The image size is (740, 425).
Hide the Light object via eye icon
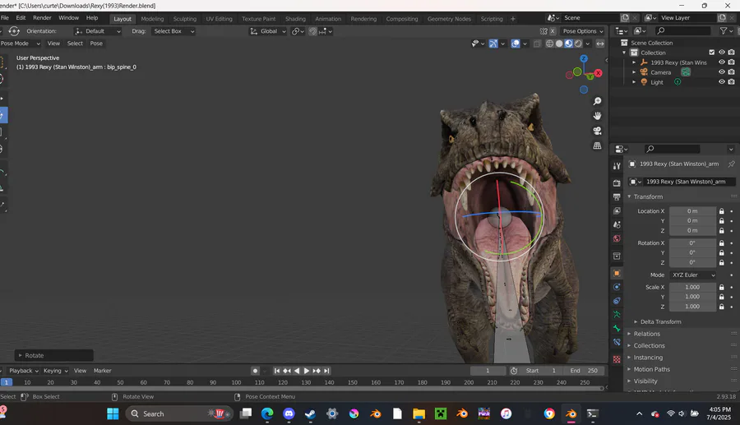[722, 81]
